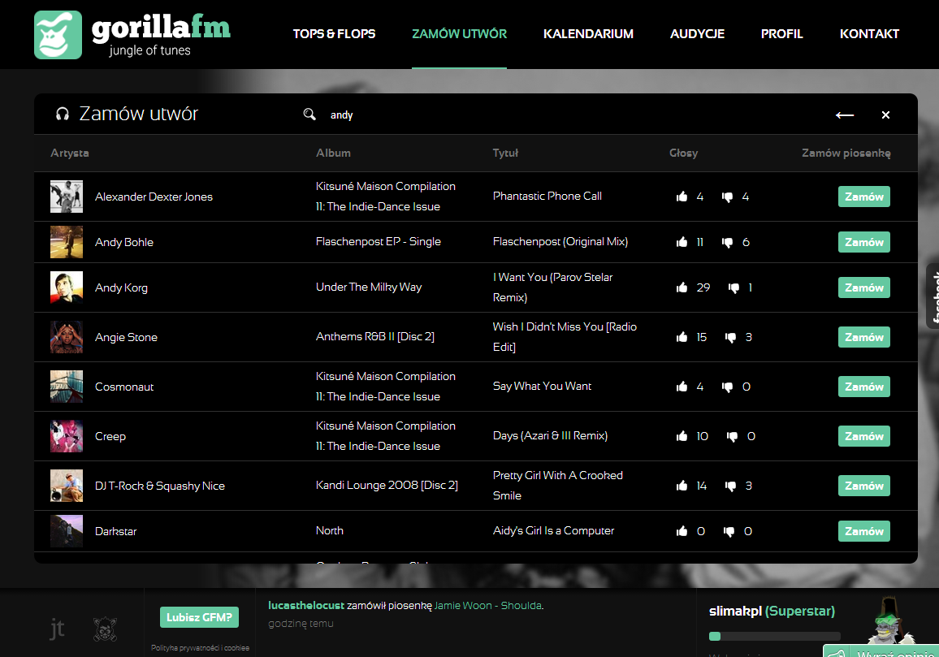Viewport: 939px width, 657px height.
Task: Click the Lubisz GFM? button
Action: (200, 617)
